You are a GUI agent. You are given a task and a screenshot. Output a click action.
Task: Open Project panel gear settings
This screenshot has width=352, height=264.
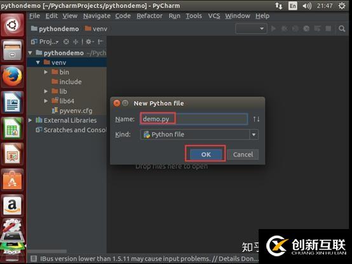coord(90,42)
